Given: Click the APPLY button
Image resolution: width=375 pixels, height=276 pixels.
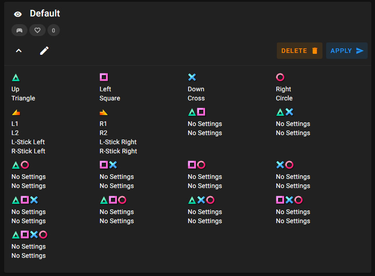Looking at the screenshot, I should 347,50.
